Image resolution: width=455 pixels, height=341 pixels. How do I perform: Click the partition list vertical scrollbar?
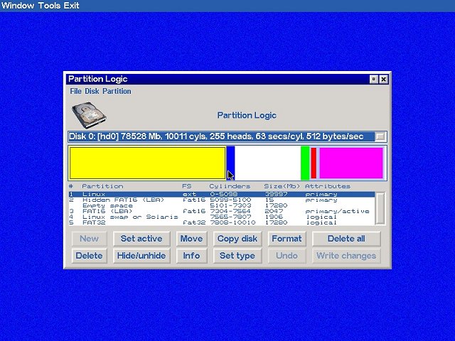[x=380, y=208]
